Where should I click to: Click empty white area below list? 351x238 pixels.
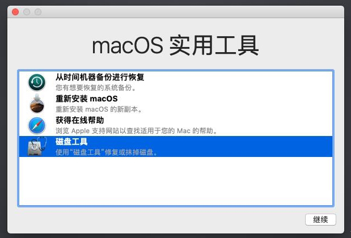(176, 181)
